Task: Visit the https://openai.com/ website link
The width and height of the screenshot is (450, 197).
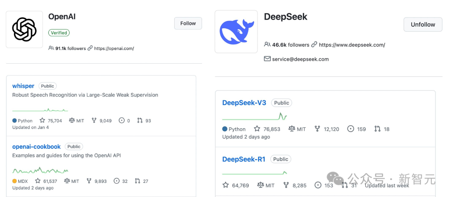Action: pos(114,48)
